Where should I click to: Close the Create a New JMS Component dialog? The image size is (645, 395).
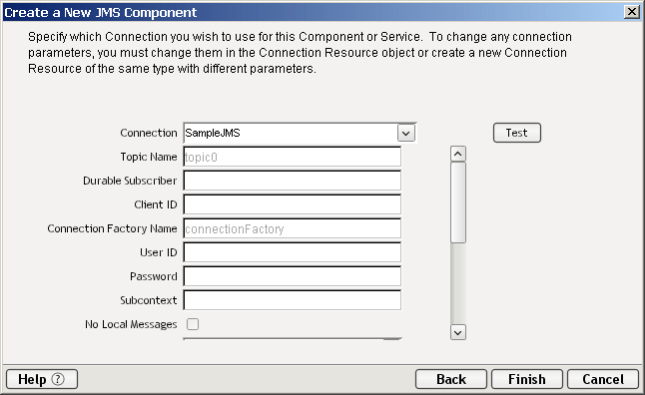pos(631,12)
